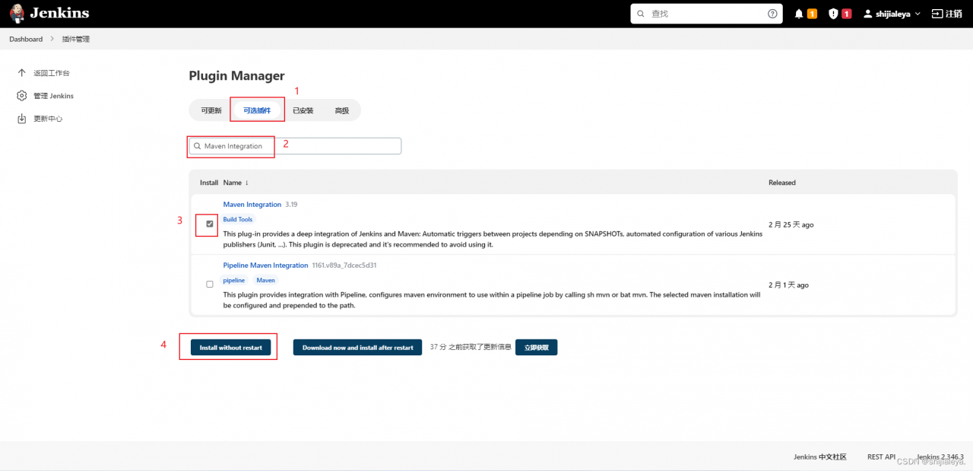Click the Dashboard breadcrumb
This screenshot has height=471, width=973.
pyautogui.click(x=26, y=39)
